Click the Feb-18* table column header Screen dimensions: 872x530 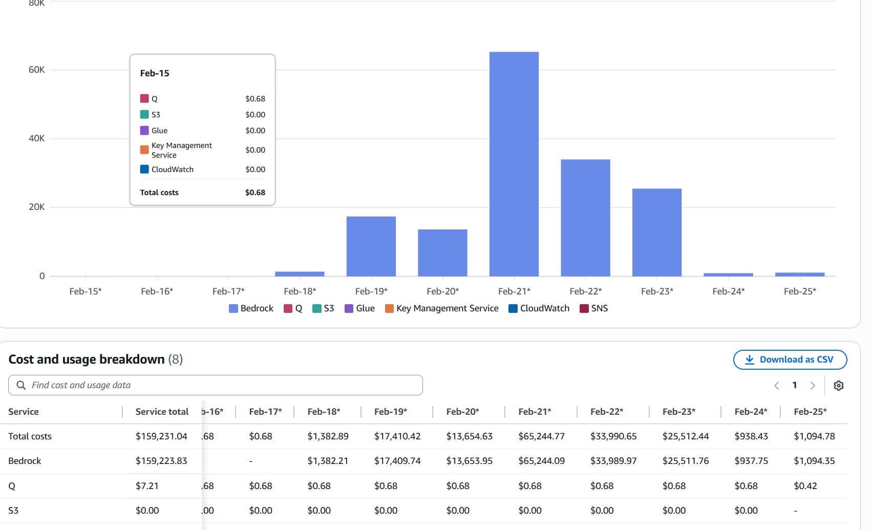pos(324,412)
